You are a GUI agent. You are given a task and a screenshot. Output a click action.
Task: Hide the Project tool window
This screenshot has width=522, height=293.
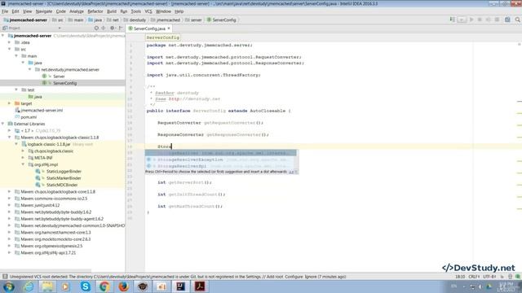[121, 28]
